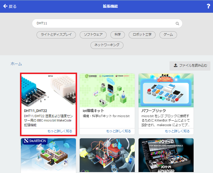The height and width of the screenshot is (173, 213).
Task: Click KittenBot description text on パワーブリック
Action: (x=165, y=121)
